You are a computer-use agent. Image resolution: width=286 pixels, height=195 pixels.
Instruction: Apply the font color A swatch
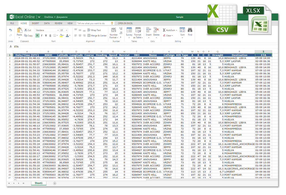67,36
